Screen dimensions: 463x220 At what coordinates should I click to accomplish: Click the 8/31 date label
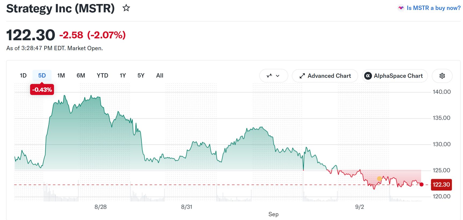coord(187,207)
